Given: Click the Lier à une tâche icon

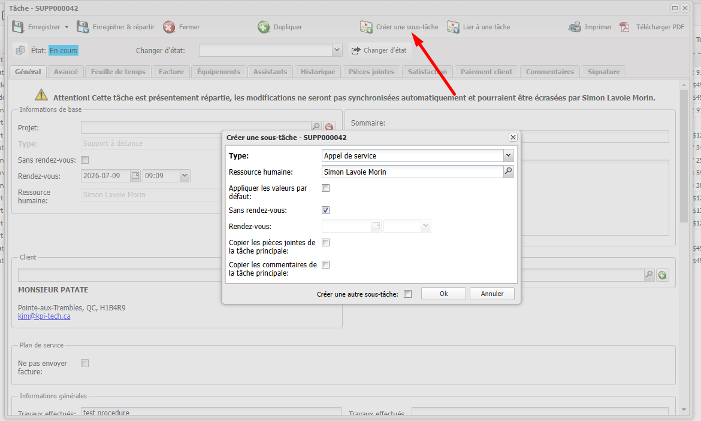Looking at the screenshot, I should (453, 27).
